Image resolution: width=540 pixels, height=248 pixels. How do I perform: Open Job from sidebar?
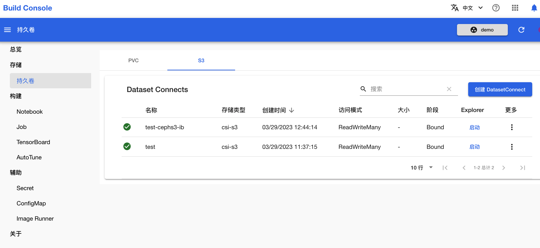pos(21,127)
